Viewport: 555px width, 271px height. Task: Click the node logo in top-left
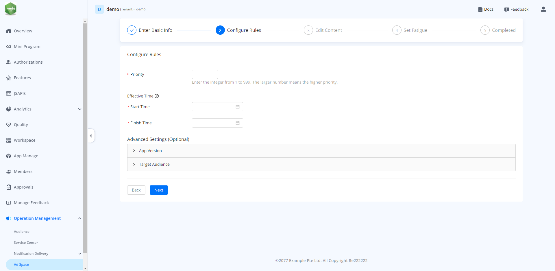click(11, 9)
